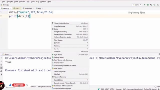Click the Open in Terminal icon
The width and height of the screenshot is (160, 90).
(53, 77)
